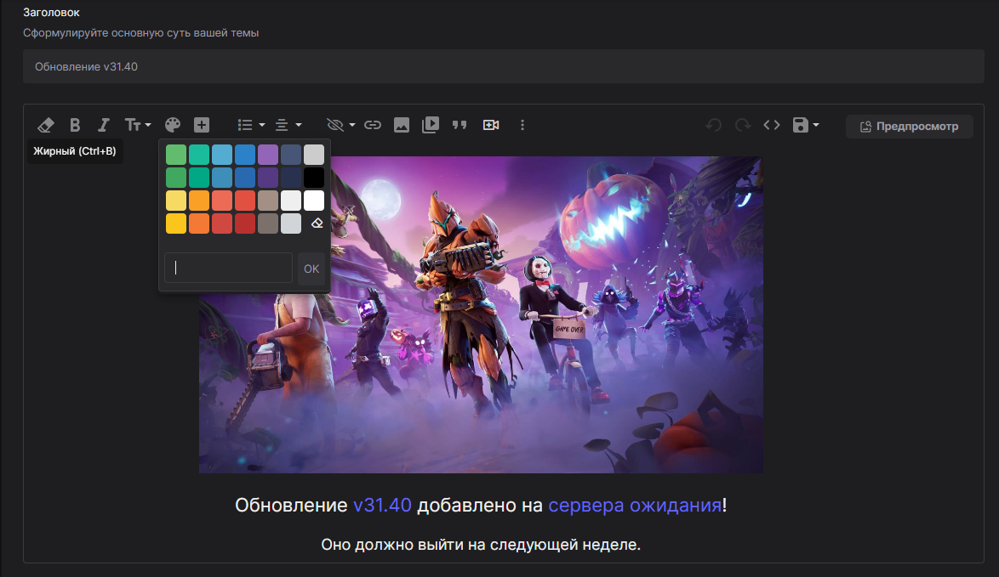Click the quote marks icon
The height and width of the screenshot is (577, 999).
pos(460,125)
